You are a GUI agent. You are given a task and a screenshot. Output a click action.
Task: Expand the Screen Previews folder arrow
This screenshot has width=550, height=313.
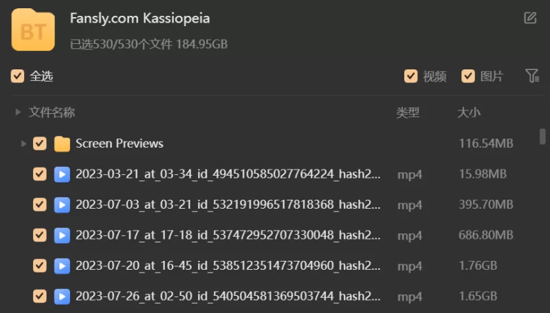pos(23,143)
